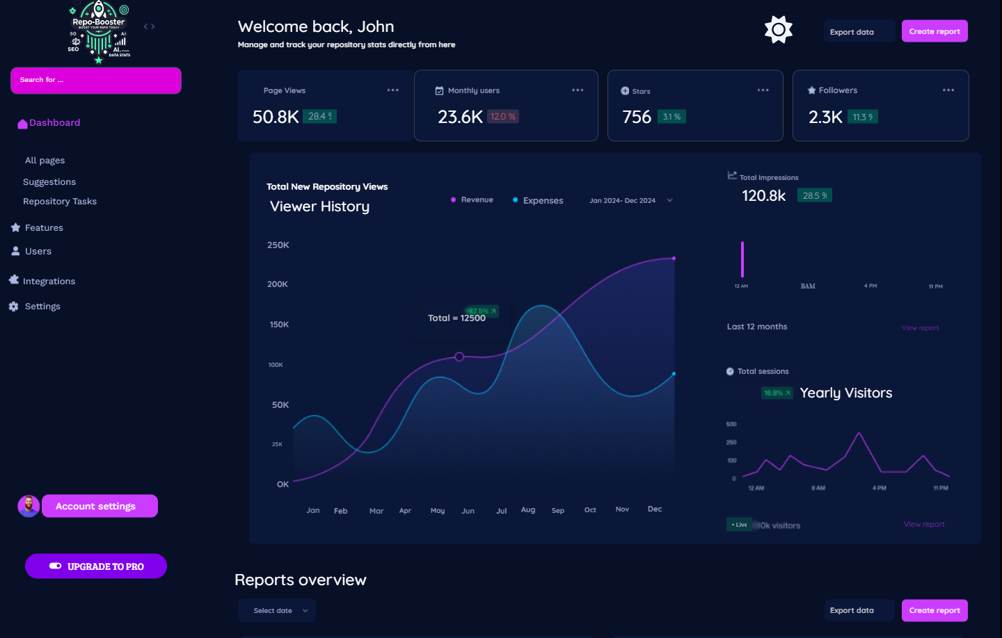The width and height of the screenshot is (1002, 638).
Task: Click the chart marker near Total = 12500
Action: [459, 357]
